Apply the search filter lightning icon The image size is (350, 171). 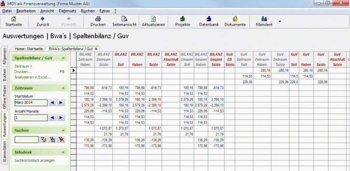[x=43, y=140]
